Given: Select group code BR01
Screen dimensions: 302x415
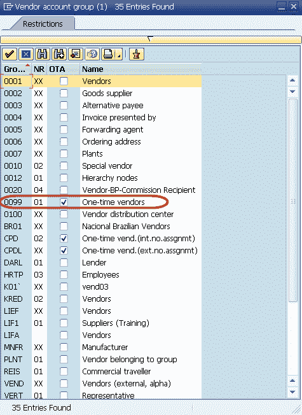Looking at the screenshot, I should tap(13, 227).
